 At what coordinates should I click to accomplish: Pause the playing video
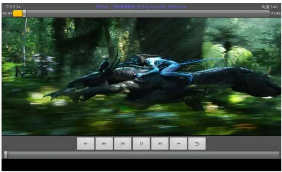point(141,143)
